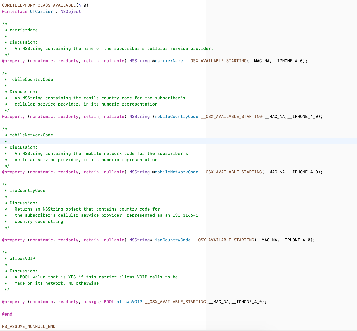The width and height of the screenshot is (357, 331).
Task: Click the Discussion label under mobileNetworkCode
Action: coord(23,147)
